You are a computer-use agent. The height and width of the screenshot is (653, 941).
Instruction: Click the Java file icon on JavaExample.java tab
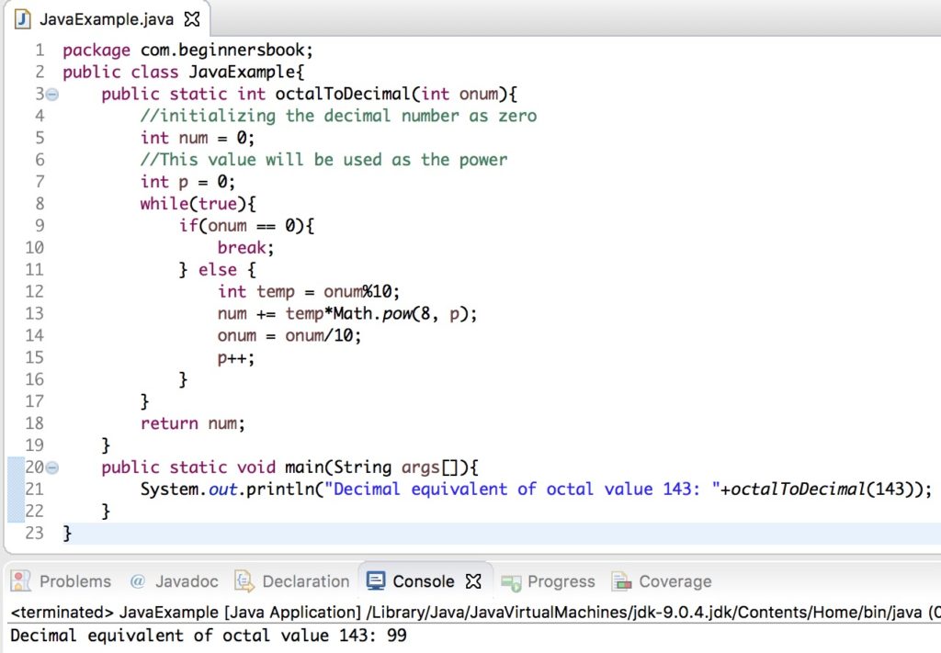pyautogui.click(x=23, y=19)
